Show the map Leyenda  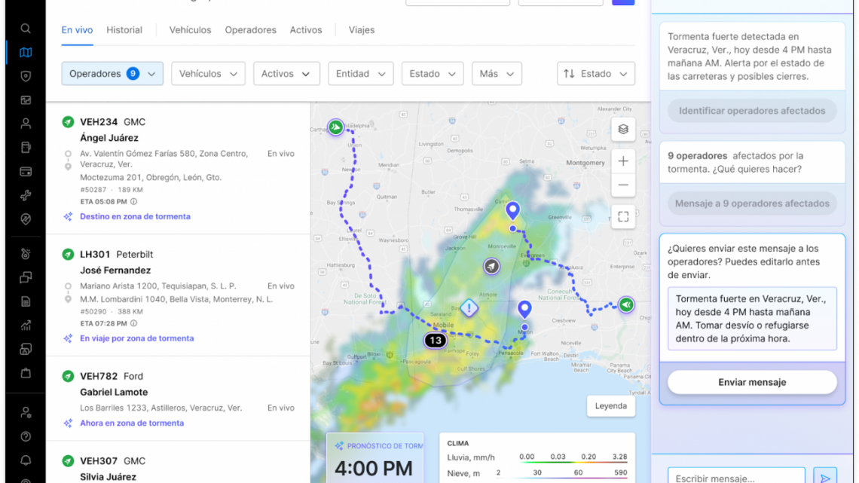coord(610,405)
